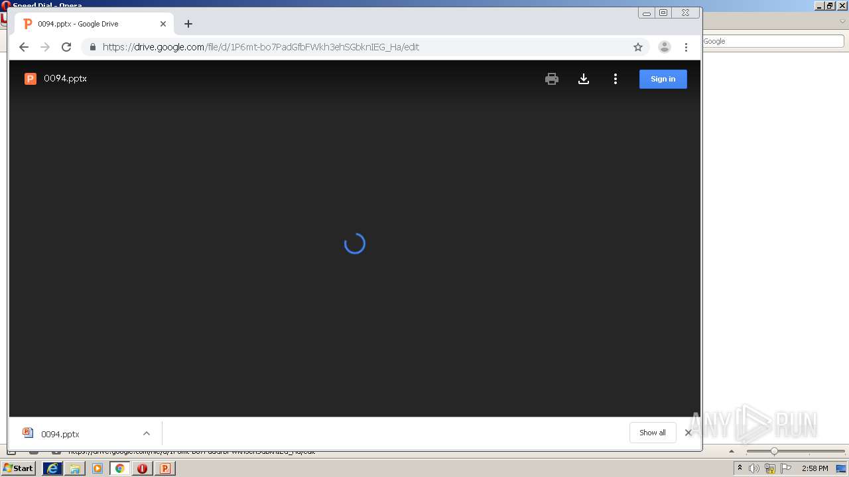Viewport: 849px width, 477px height.
Task: Click the blue Sign in button
Action: coord(663,79)
